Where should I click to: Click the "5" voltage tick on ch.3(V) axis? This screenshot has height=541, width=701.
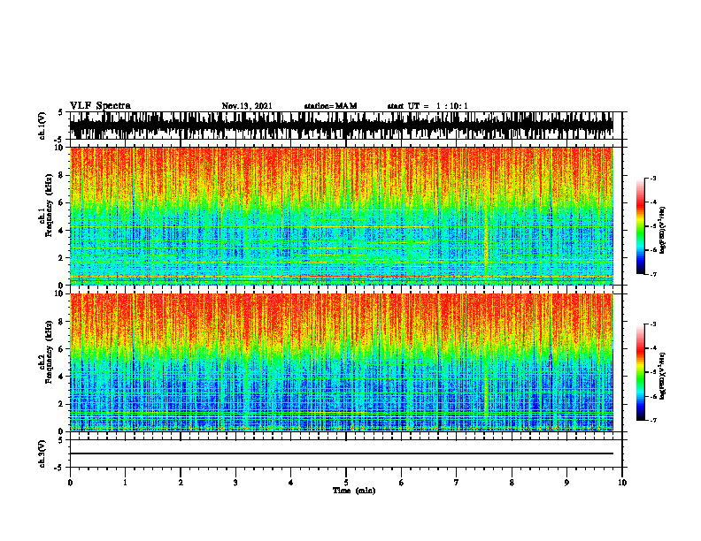(x=61, y=440)
